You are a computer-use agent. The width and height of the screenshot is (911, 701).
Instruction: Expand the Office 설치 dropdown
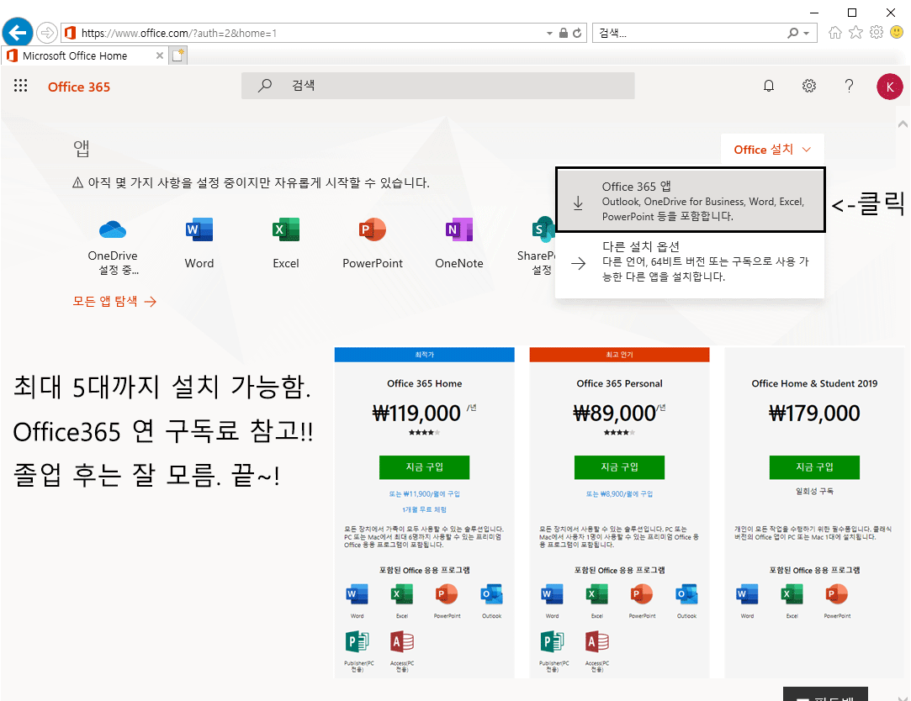click(x=772, y=150)
